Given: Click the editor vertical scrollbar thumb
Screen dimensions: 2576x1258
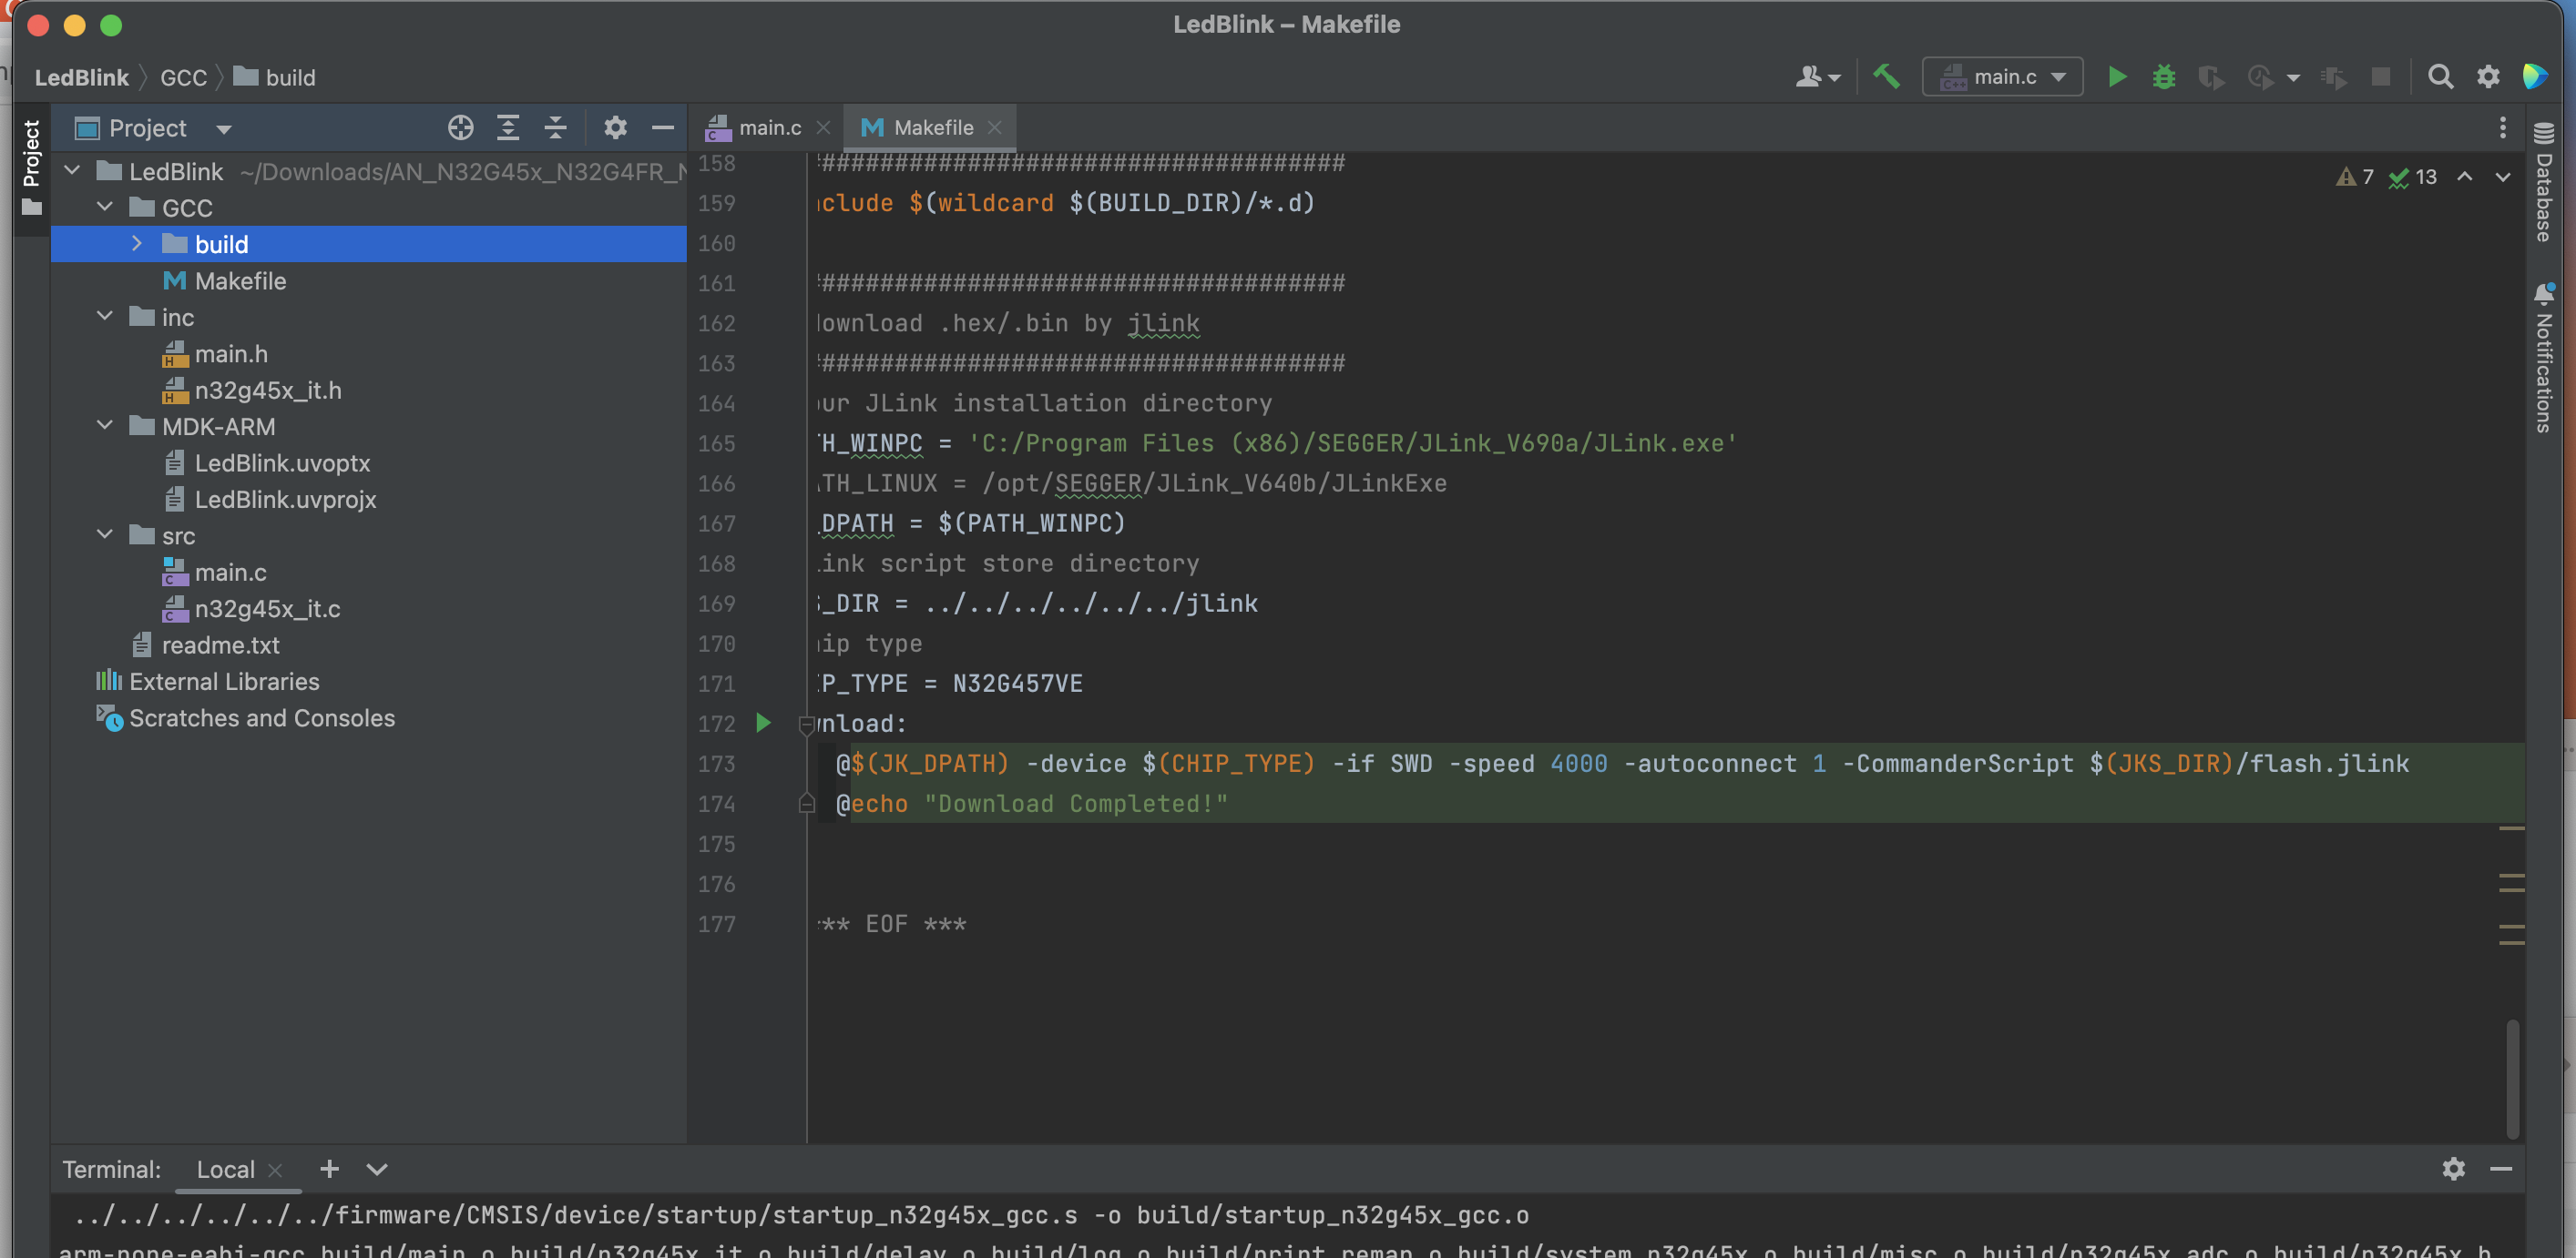Looking at the screenshot, I should point(2511,1078).
